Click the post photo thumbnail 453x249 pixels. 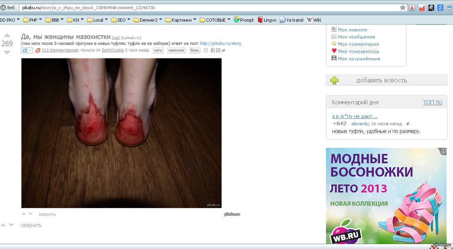click(121, 133)
